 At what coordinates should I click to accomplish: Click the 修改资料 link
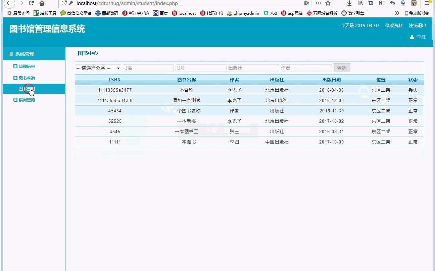pos(394,25)
